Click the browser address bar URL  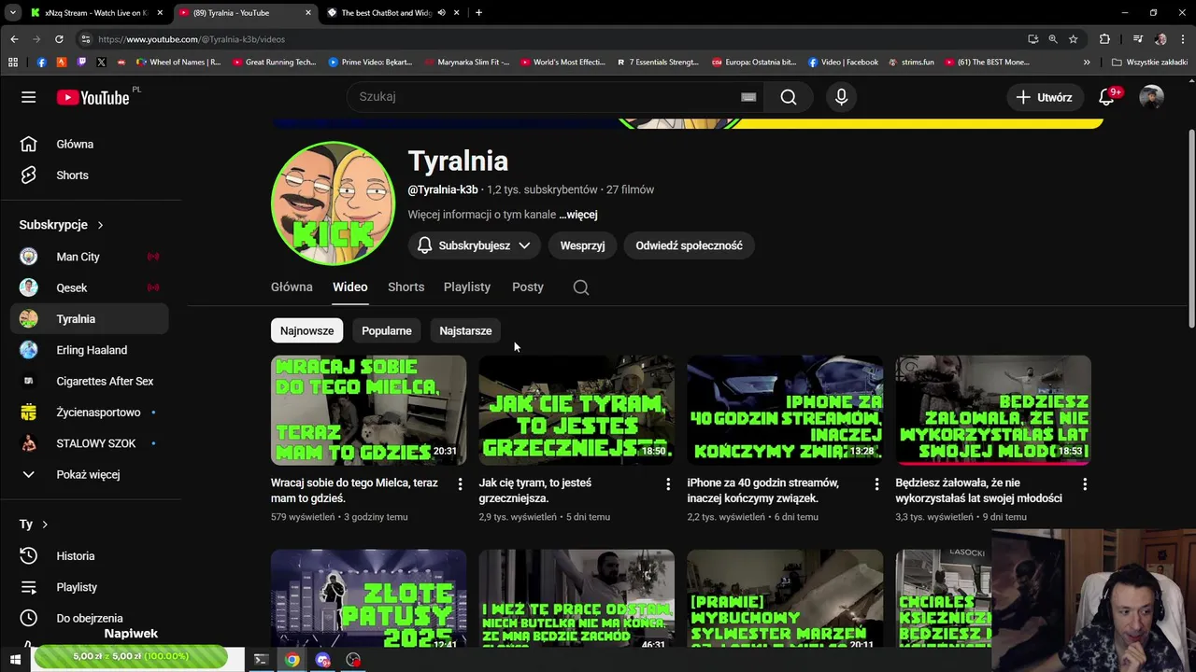pos(192,39)
